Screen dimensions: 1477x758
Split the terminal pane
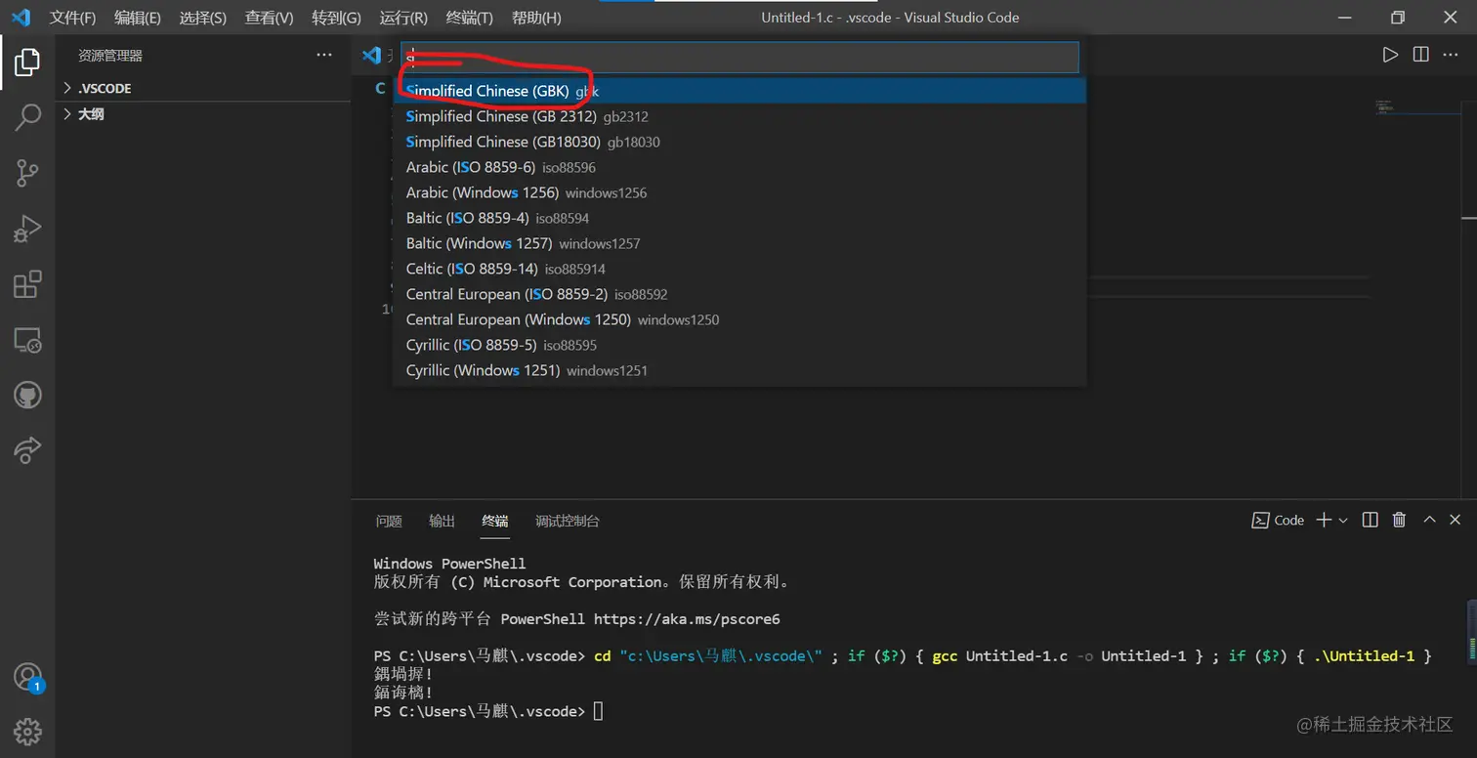pyautogui.click(x=1371, y=520)
